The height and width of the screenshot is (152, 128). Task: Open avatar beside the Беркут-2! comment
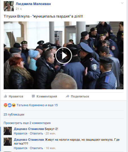(8, 131)
